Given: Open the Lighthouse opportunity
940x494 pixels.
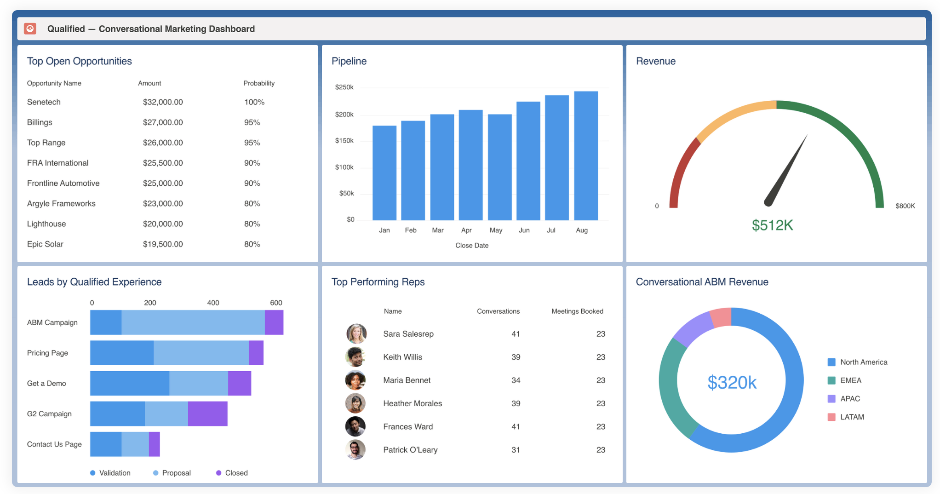Looking at the screenshot, I should [46, 224].
